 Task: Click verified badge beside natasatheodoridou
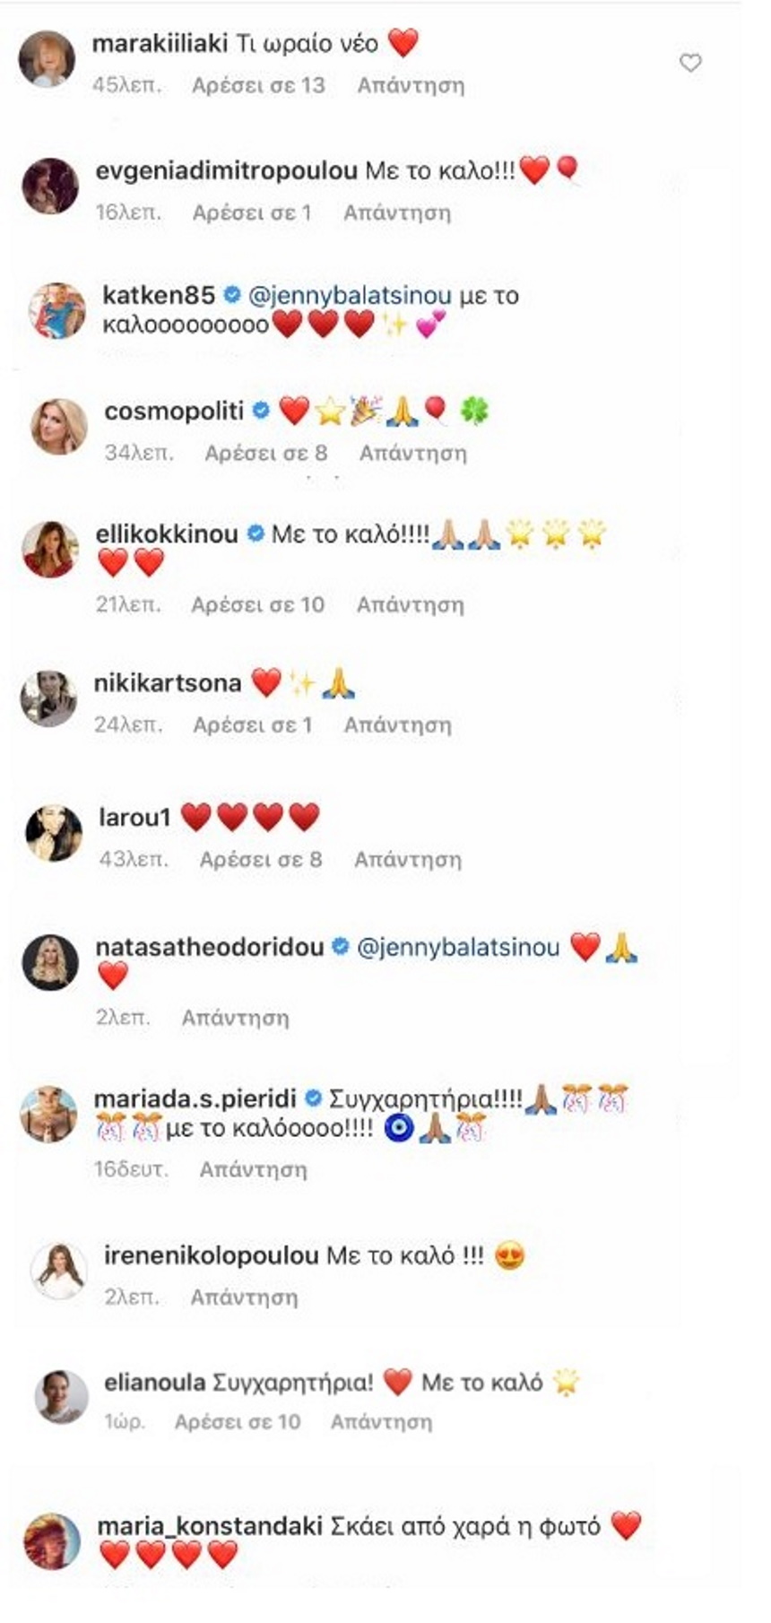[x=341, y=946]
